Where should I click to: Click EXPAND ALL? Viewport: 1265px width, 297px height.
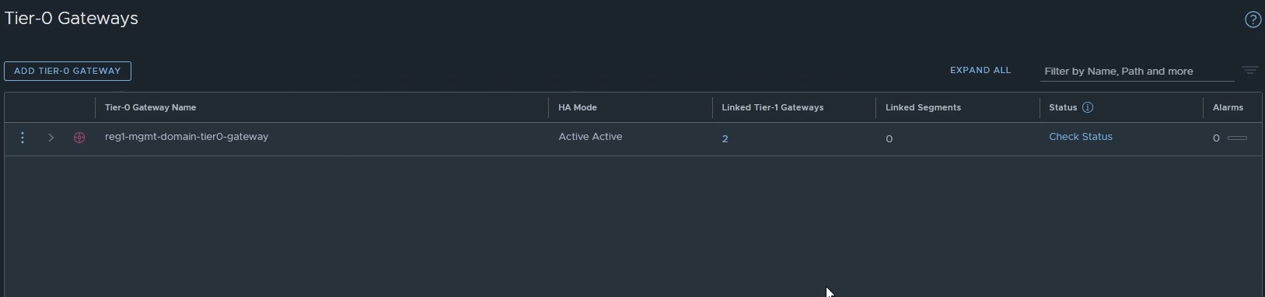[980, 70]
